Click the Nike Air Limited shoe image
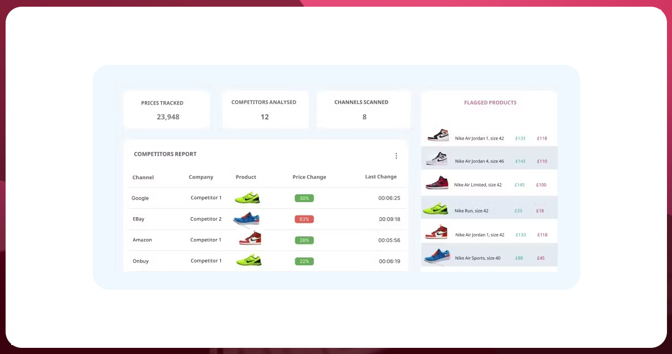The height and width of the screenshot is (354, 672). (437, 184)
